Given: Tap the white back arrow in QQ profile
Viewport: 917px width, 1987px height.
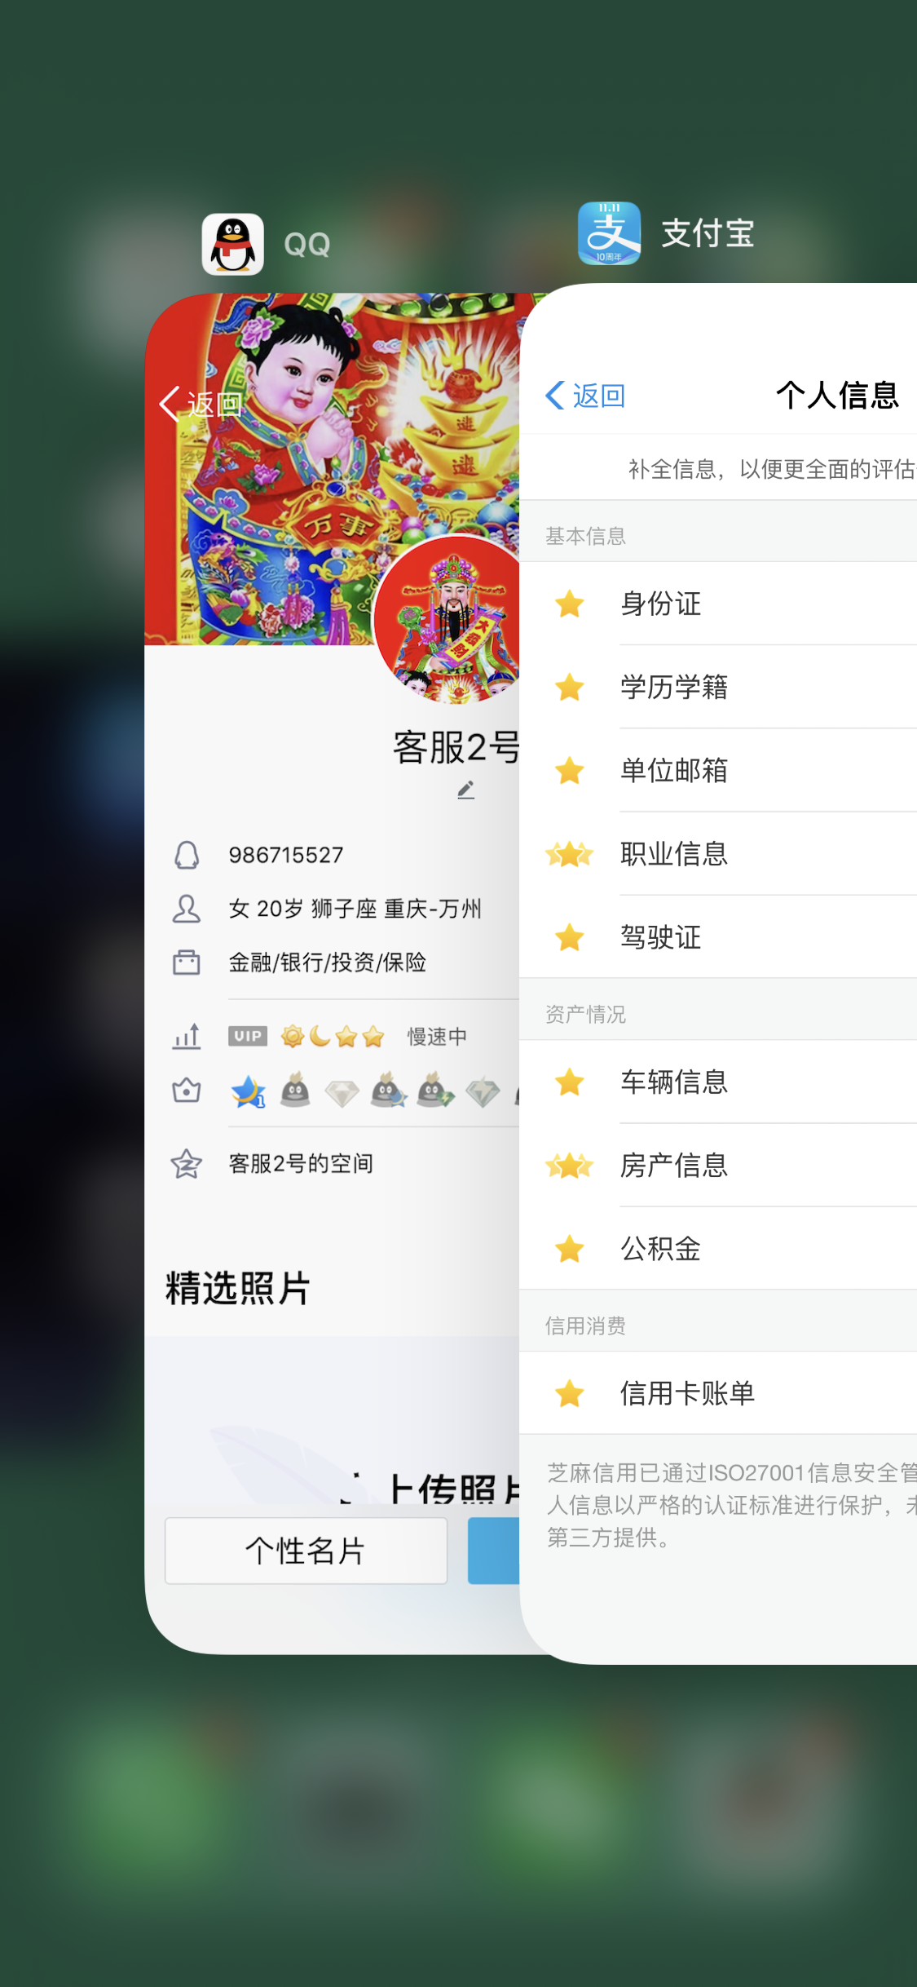Looking at the screenshot, I should (x=170, y=403).
